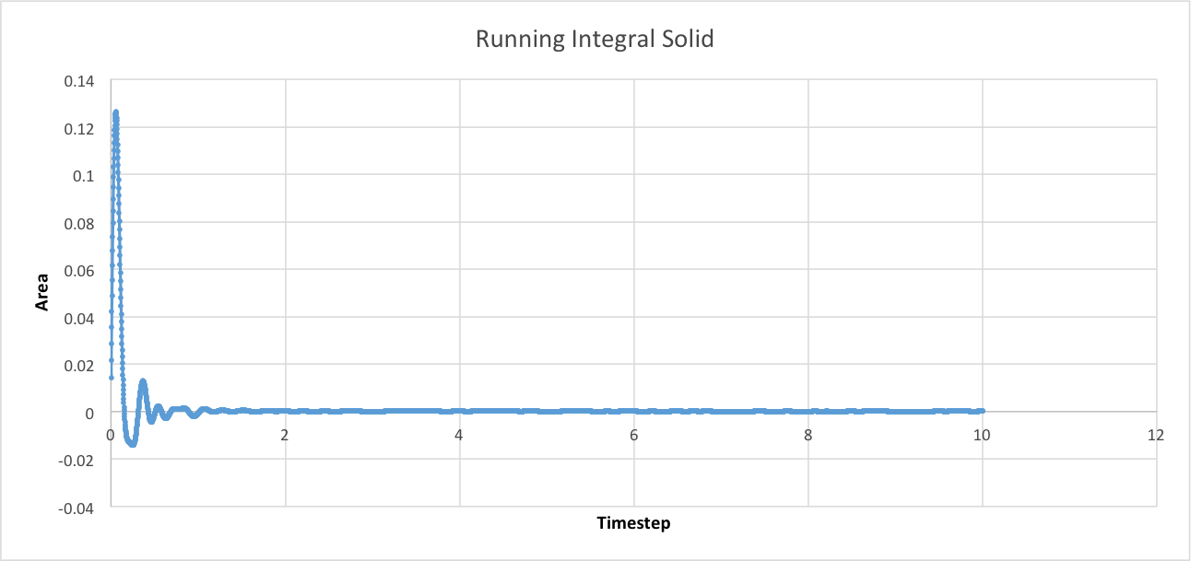Click the 0.08 vertical axis label

click(79, 223)
